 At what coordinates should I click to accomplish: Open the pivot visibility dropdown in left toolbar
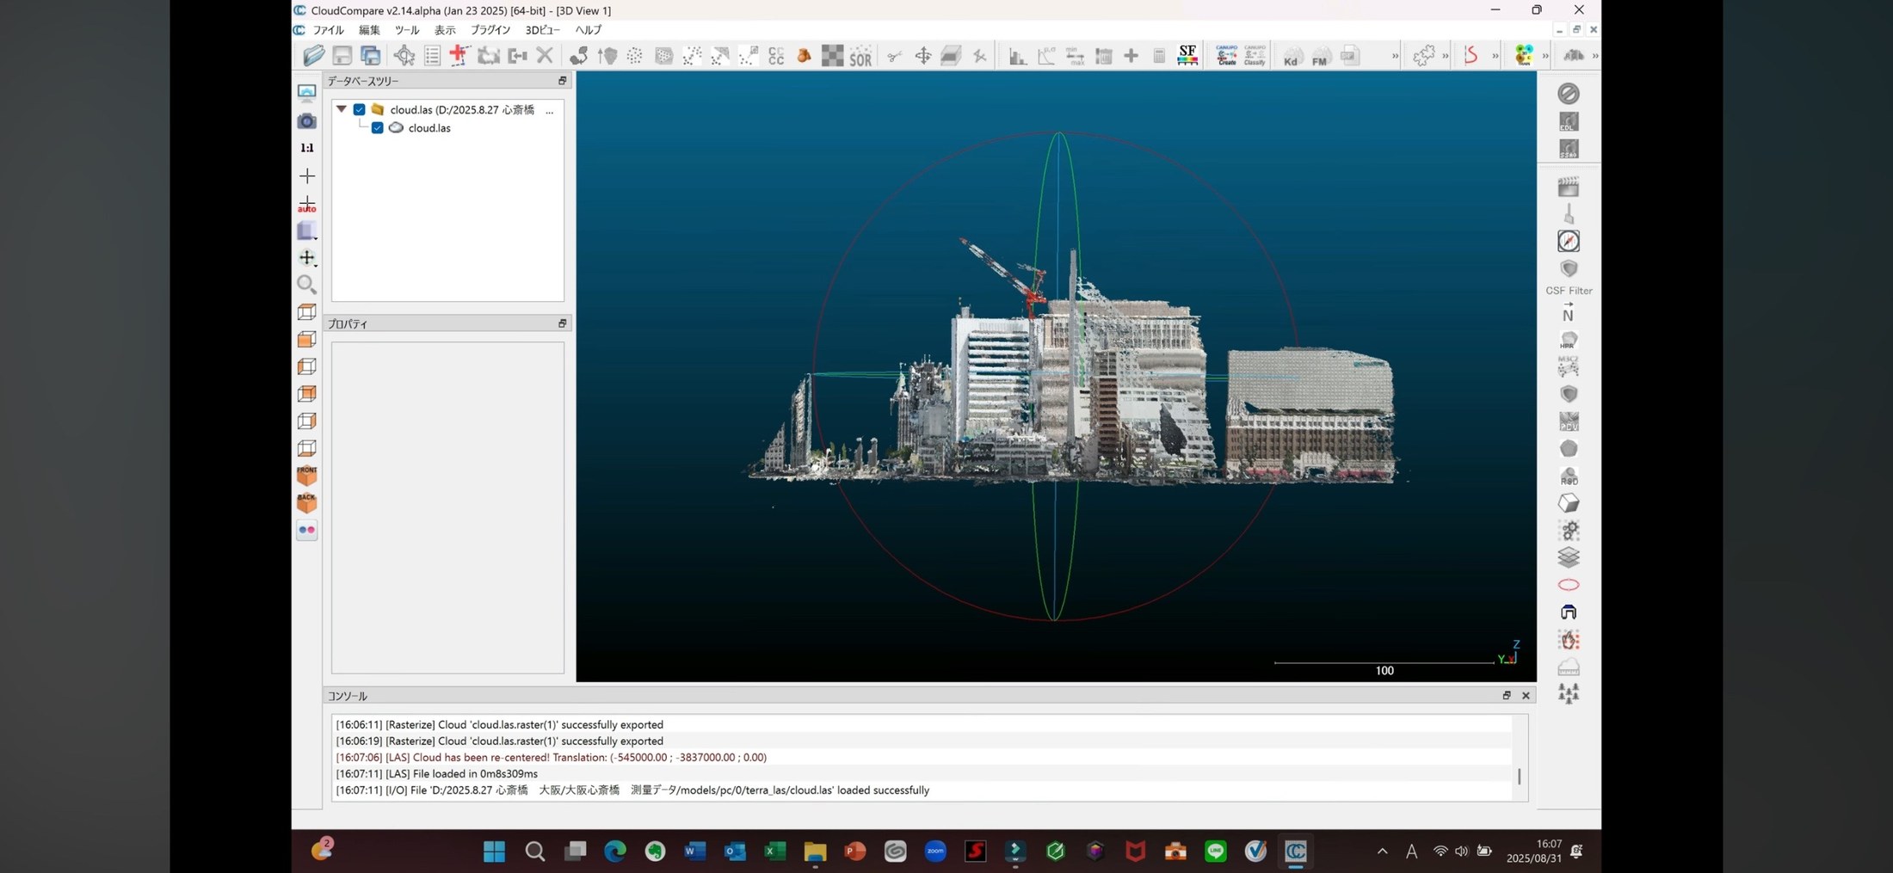[308, 258]
